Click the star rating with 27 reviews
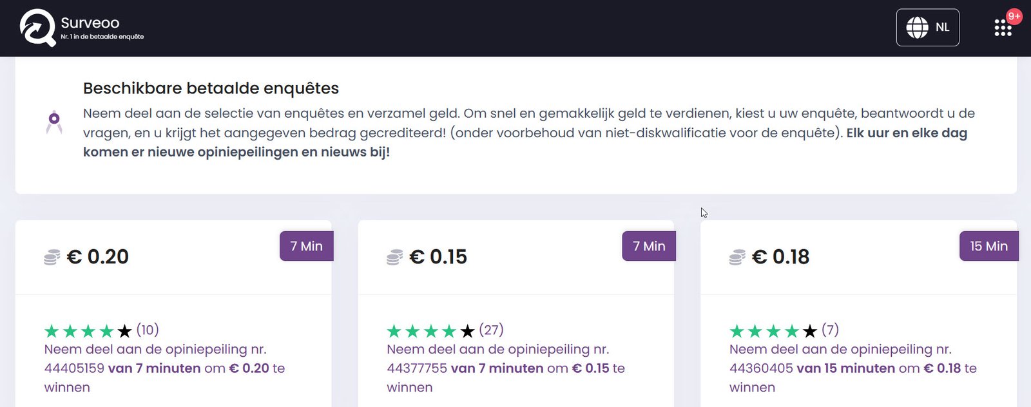Screen dimensions: 1031x407 coord(430,331)
